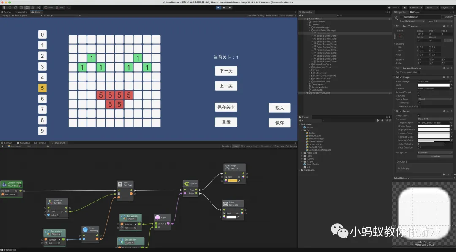Click the Image Color eyedropper

[451, 85]
